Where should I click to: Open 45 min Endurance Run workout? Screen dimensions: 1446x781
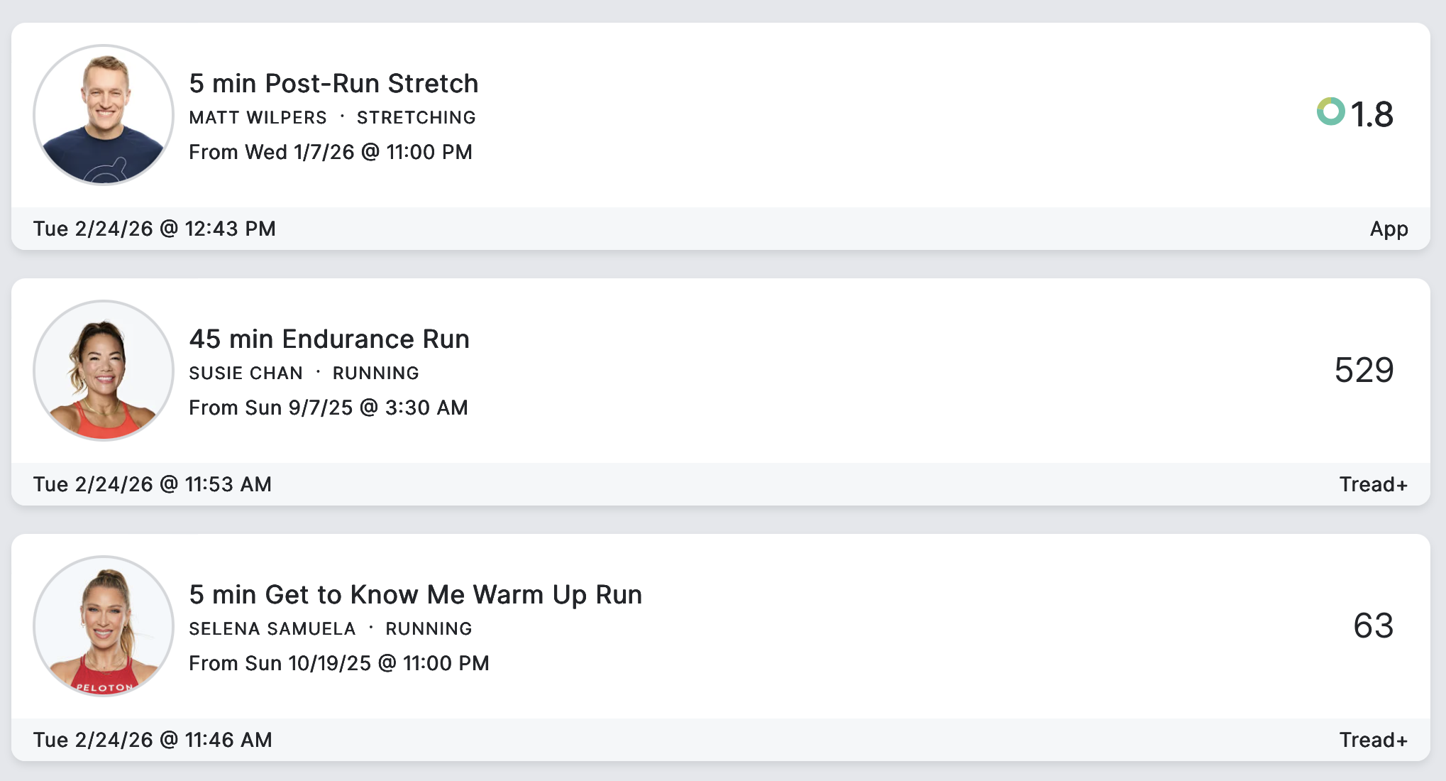[329, 339]
